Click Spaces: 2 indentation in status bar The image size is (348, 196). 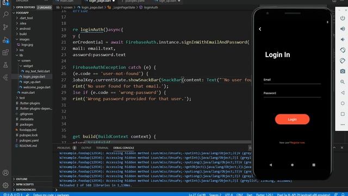coord(215,195)
